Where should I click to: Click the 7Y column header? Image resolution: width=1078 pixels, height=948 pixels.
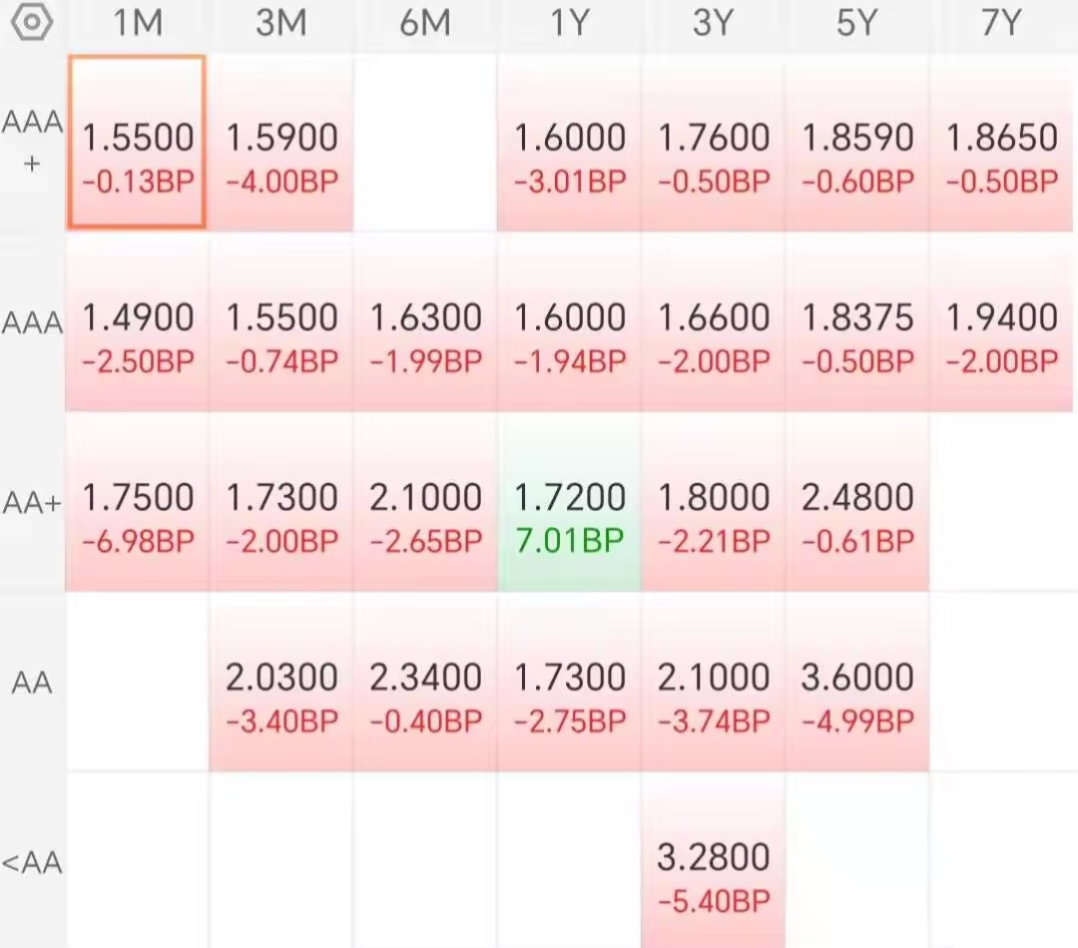pyautogui.click(x=1001, y=23)
